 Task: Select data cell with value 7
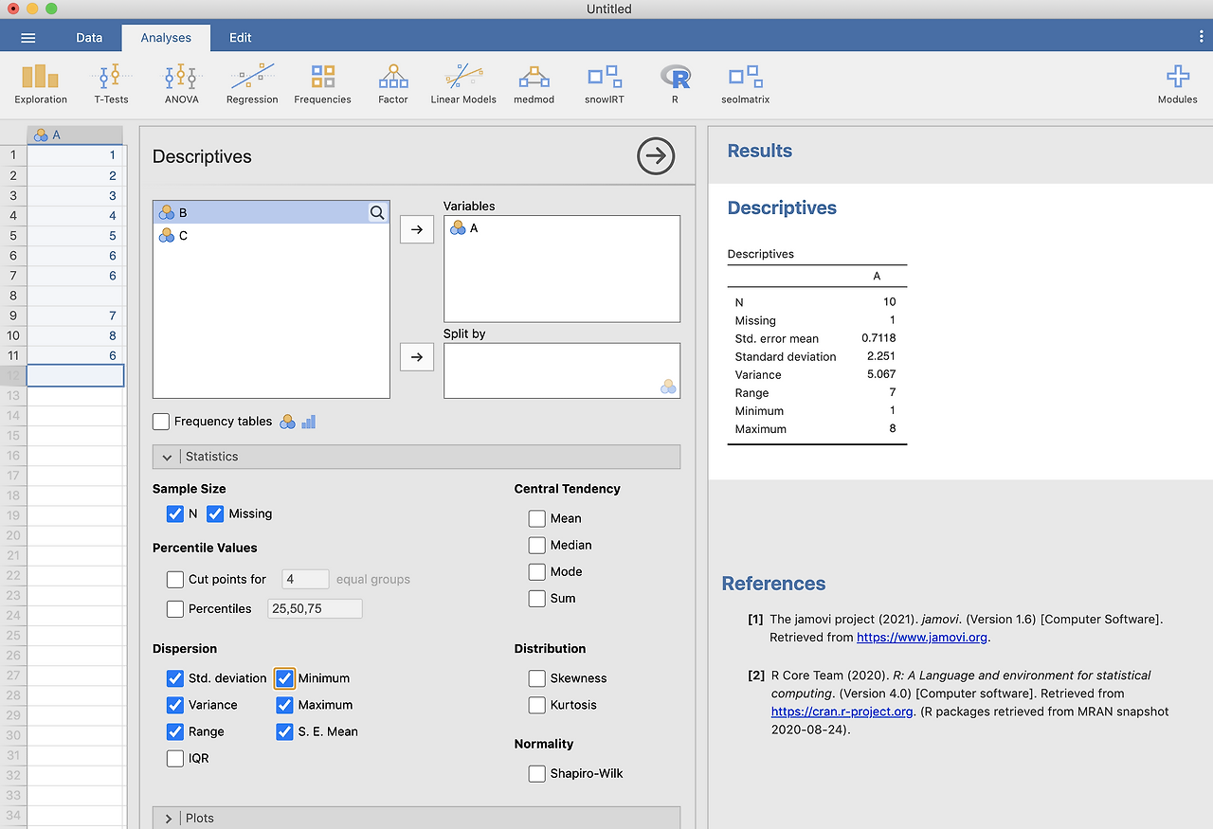click(x=76, y=315)
